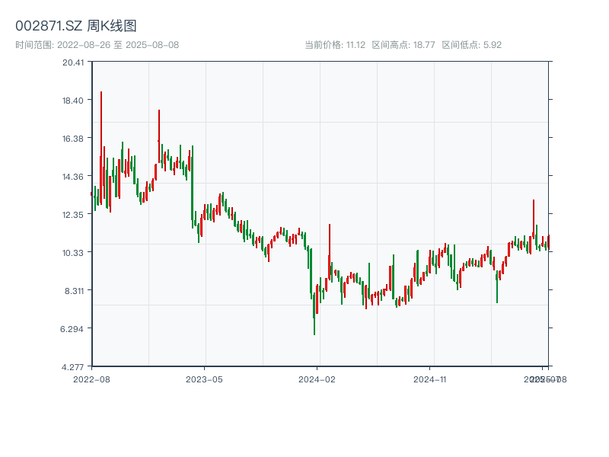Click the 2023-05 date axis label

click(x=204, y=379)
